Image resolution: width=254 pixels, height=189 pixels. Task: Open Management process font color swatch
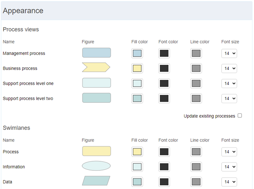coord(164,53)
